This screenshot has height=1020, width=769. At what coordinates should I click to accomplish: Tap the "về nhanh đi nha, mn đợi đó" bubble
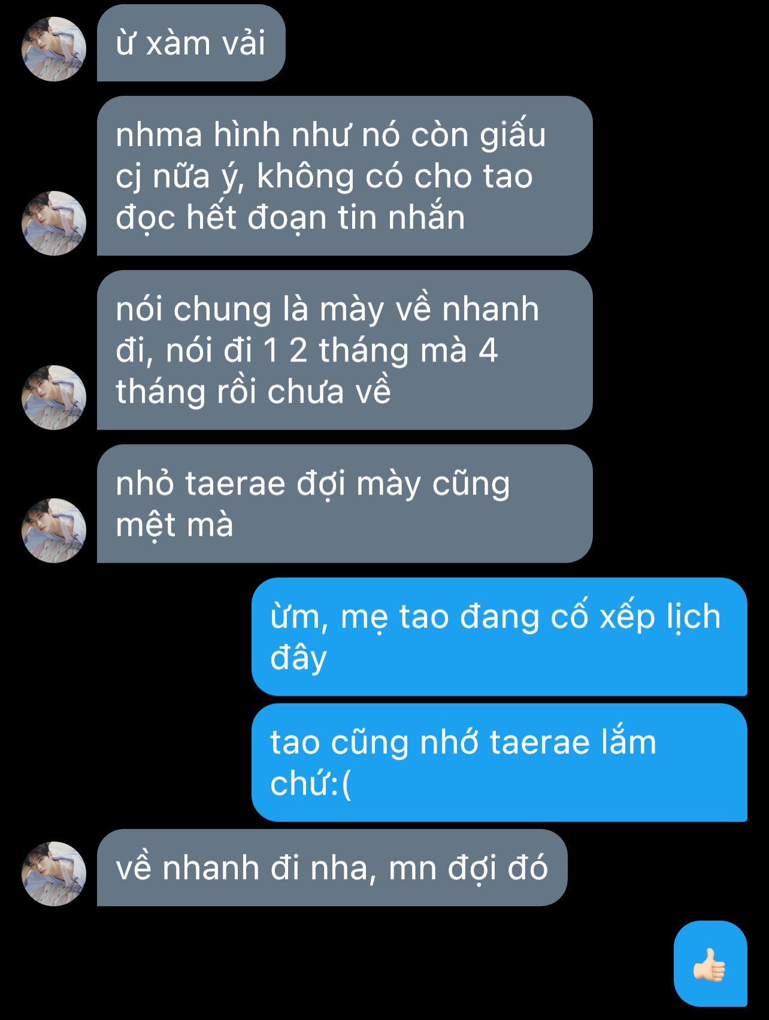click(x=332, y=868)
